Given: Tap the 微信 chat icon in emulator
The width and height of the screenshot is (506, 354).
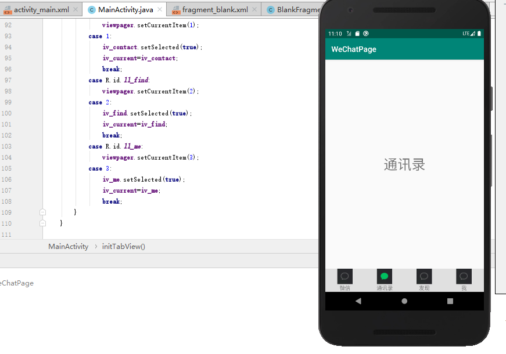Looking at the screenshot, I should (x=344, y=277).
